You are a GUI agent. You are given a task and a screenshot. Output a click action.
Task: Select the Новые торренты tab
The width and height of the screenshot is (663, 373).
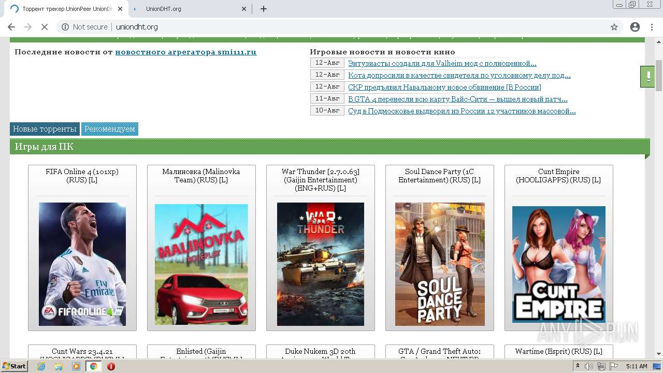(x=45, y=129)
